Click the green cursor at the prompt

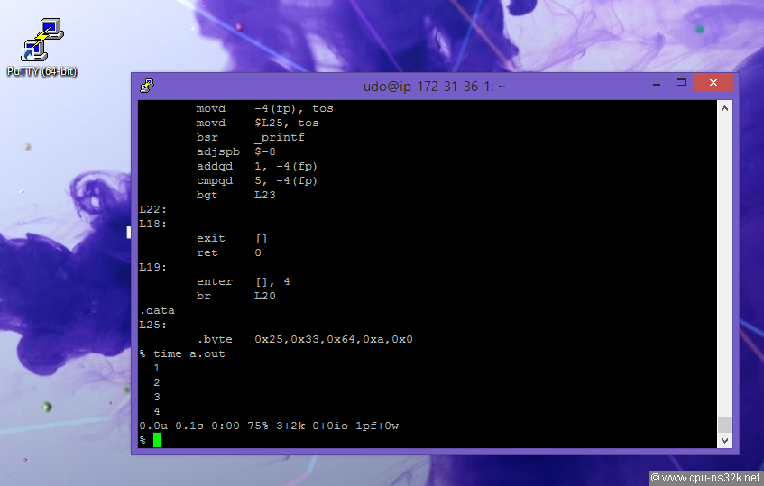point(157,440)
